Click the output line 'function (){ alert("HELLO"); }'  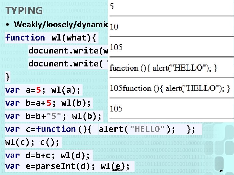pos(163,68)
